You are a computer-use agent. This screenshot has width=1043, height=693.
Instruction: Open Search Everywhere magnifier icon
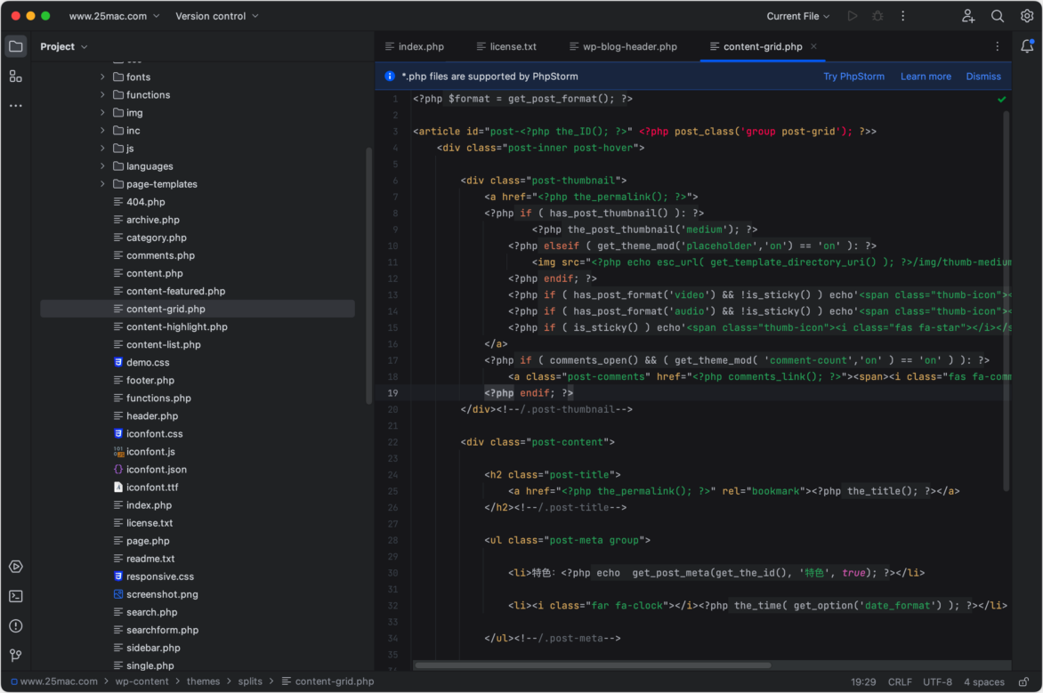click(x=997, y=16)
